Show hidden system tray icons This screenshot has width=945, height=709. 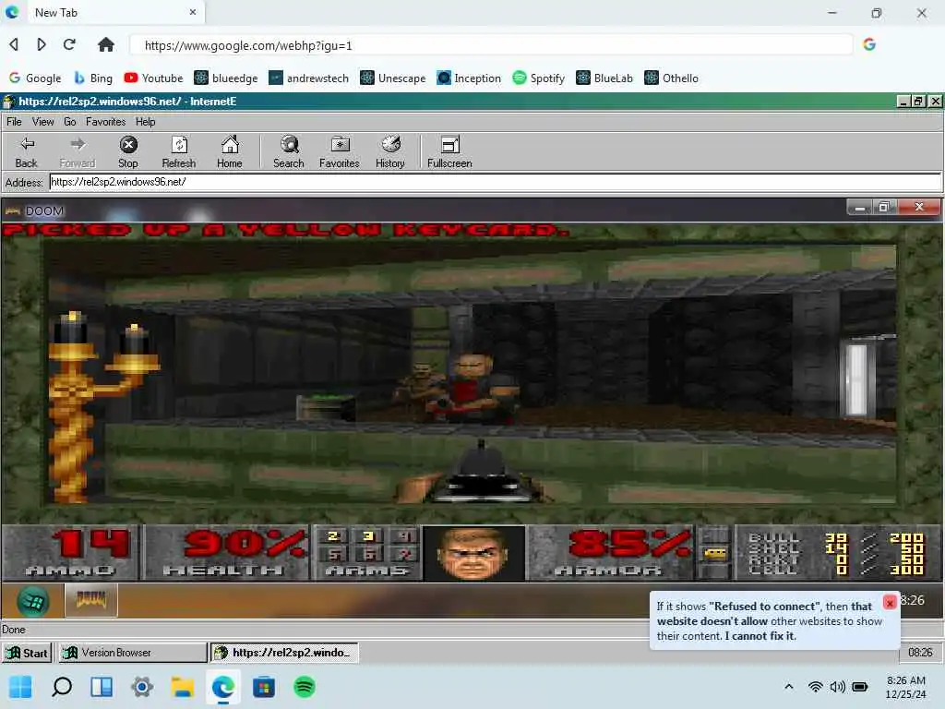click(788, 687)
